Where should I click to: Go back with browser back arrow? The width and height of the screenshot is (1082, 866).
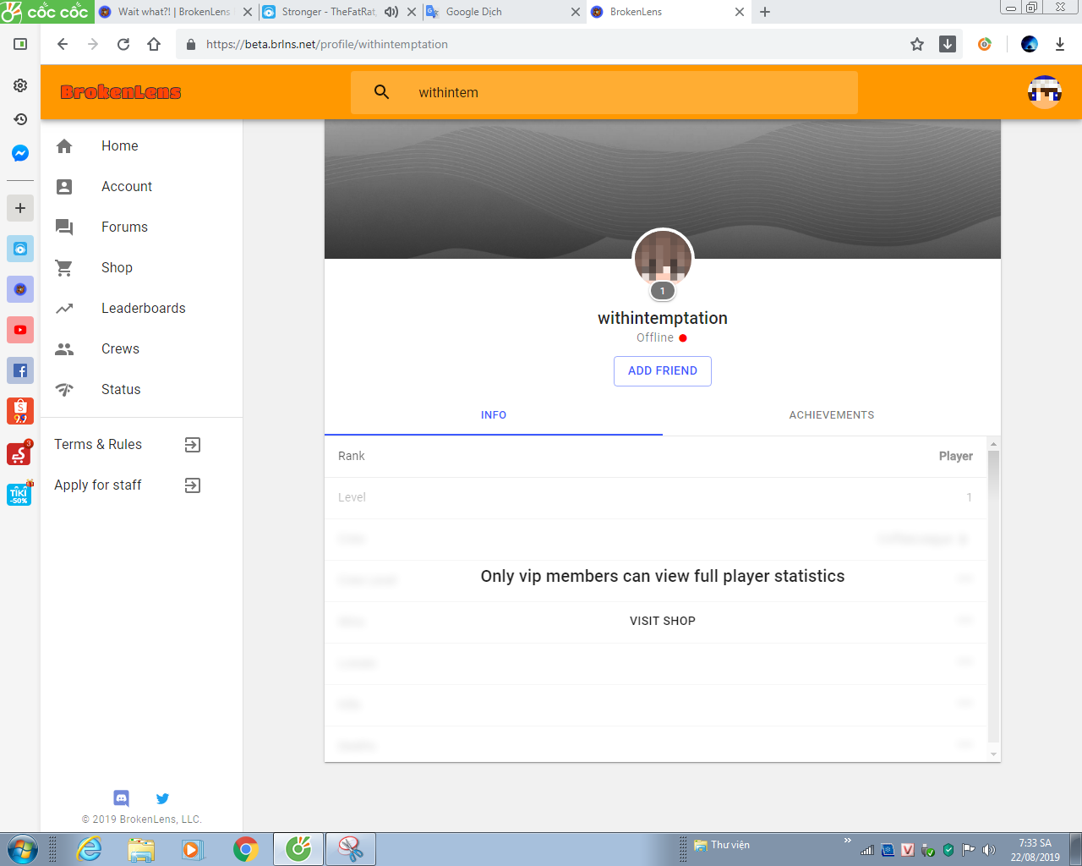click(x=63, y=44)
